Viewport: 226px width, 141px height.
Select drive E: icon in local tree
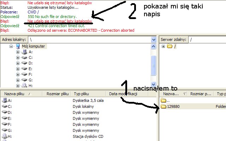24,69
